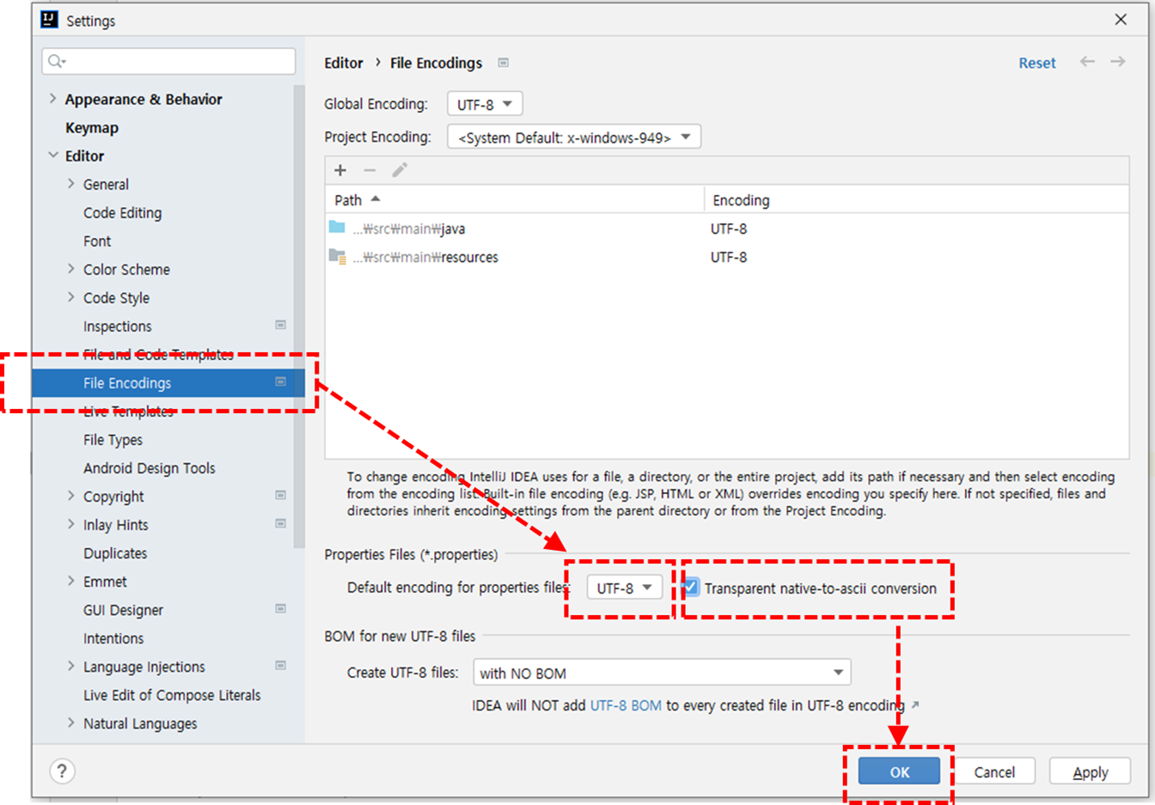Expand Appearance & Behavior section
This screenshot has width=1155, height=805.
[53, 99]
